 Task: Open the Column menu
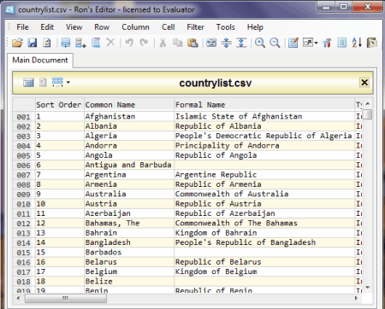(x=135, y=27)
